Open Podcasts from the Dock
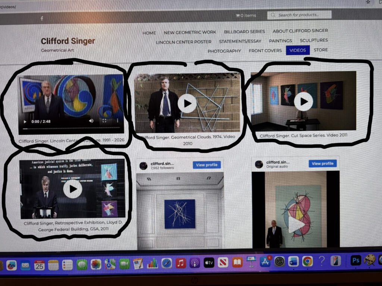382x286 pixels. tap(194, 263)
